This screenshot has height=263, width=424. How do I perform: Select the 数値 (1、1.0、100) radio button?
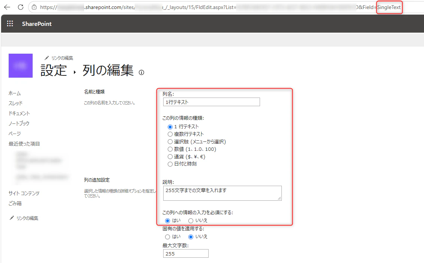pyautogui.click(x=170, y=149)
